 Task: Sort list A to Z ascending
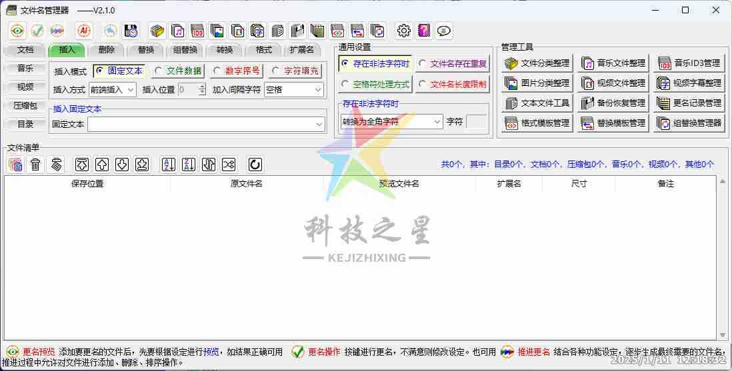point(169,165)
